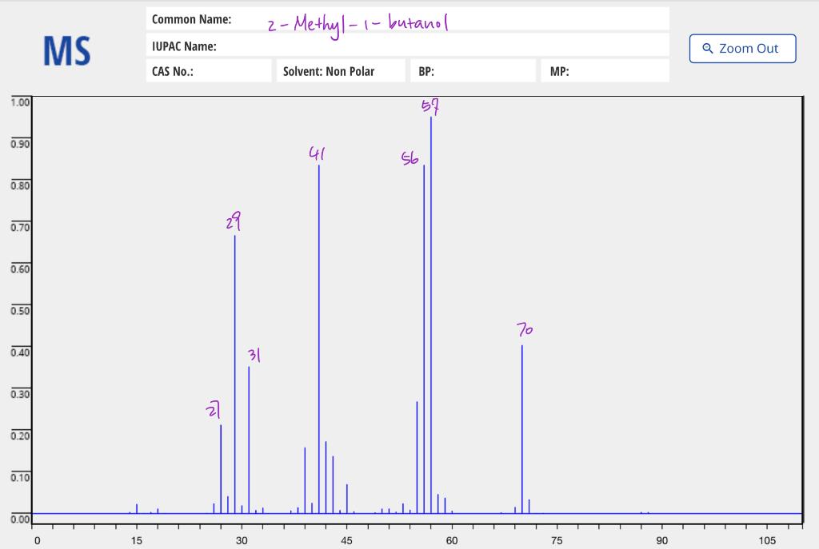The width and height of the screenshot is (819, 549).
Task: Click the 0.50 gridline label on y-axis
Action: 21,310
